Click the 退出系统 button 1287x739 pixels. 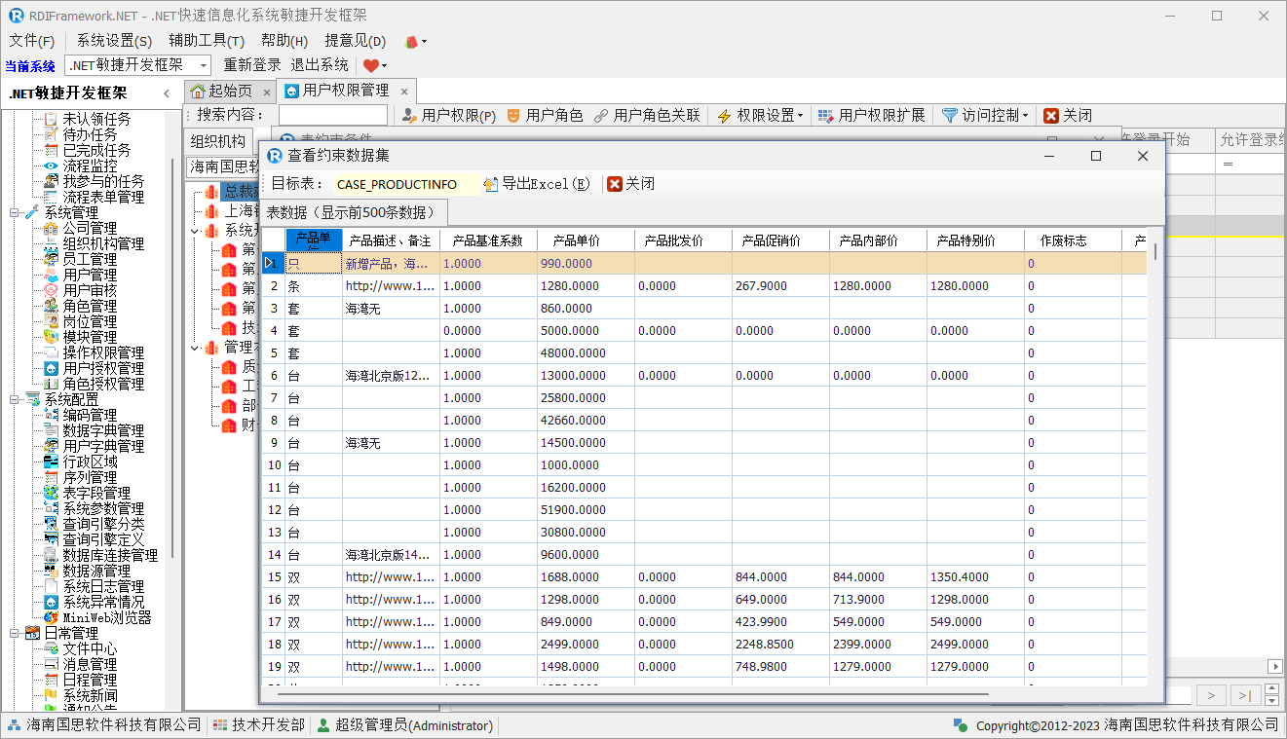pos(320,65)
